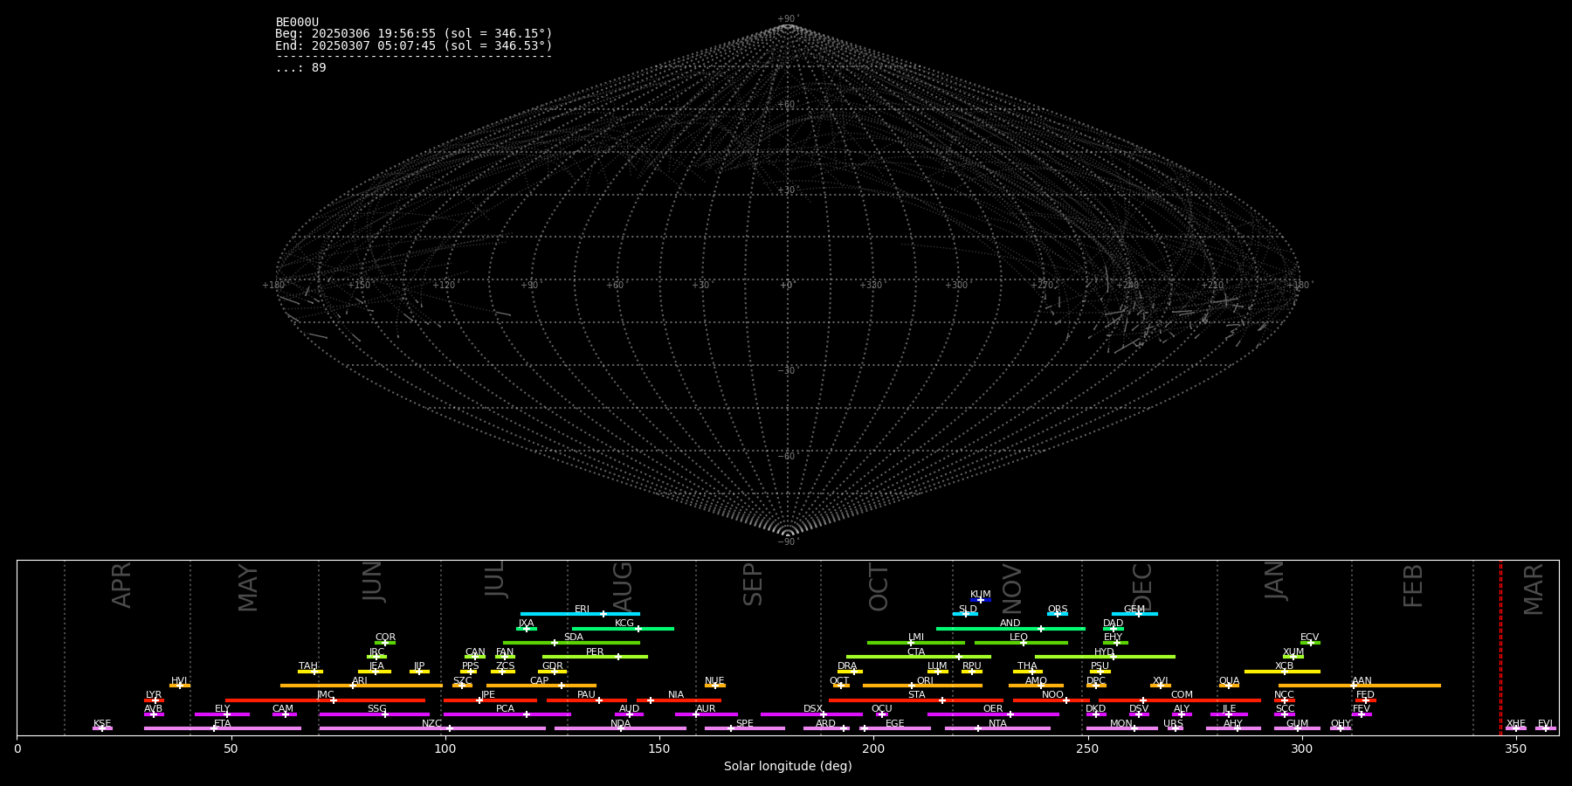Click the purple SSG shower bar
This screenshot has width=1572, height=786.
point(375,714)
